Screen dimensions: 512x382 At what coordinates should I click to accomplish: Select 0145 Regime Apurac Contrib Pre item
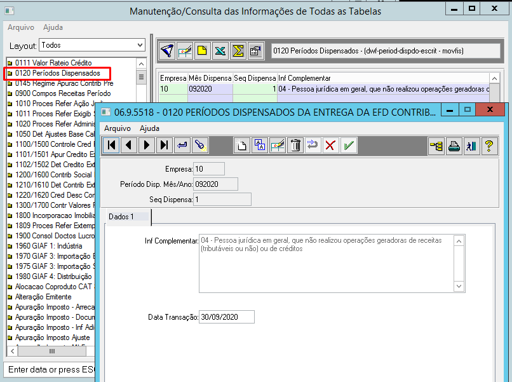(61, 83)
